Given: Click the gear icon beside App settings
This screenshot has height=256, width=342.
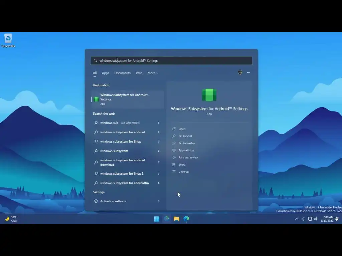Looking at the screenshot, I should click(x=174, y=150).
